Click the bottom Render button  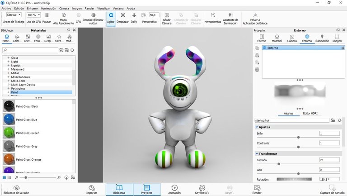(257, 190)
